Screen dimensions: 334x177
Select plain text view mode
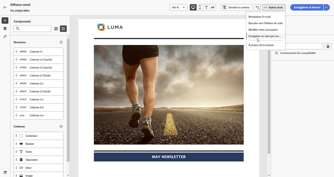click(x=206, y=8)
